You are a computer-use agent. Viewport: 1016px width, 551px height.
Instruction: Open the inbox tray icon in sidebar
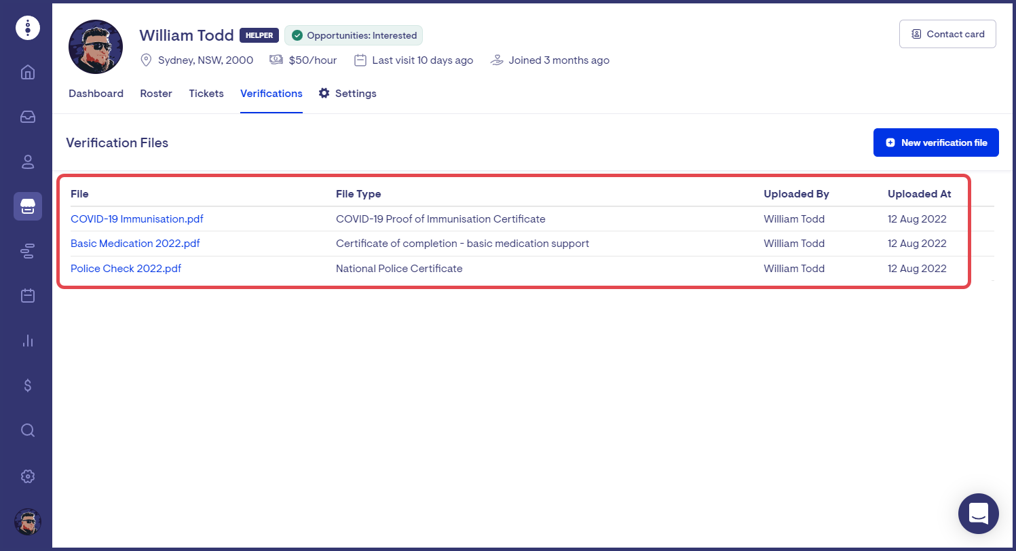tap(28, 117)
